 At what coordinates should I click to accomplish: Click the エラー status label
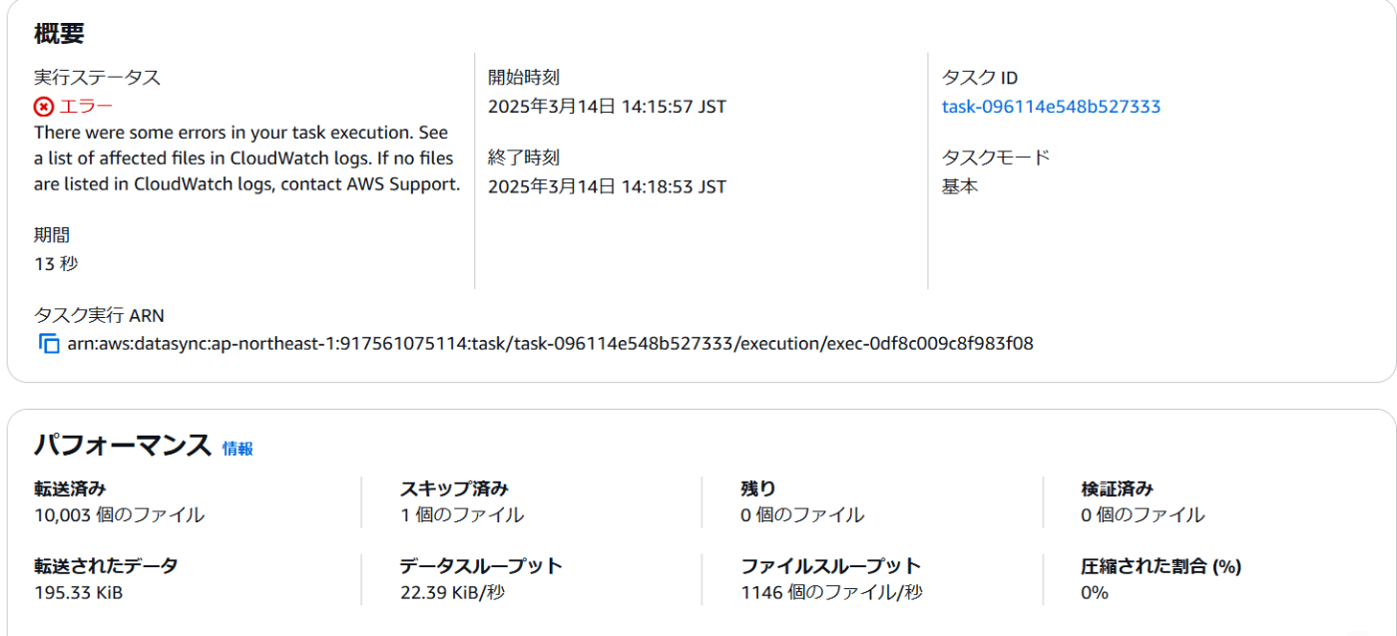click(87, 107)
